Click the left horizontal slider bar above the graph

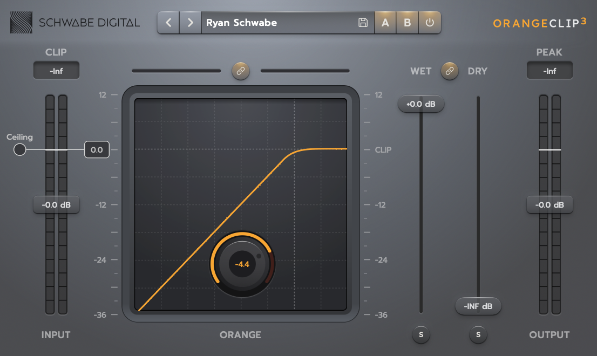pos(177,71)
